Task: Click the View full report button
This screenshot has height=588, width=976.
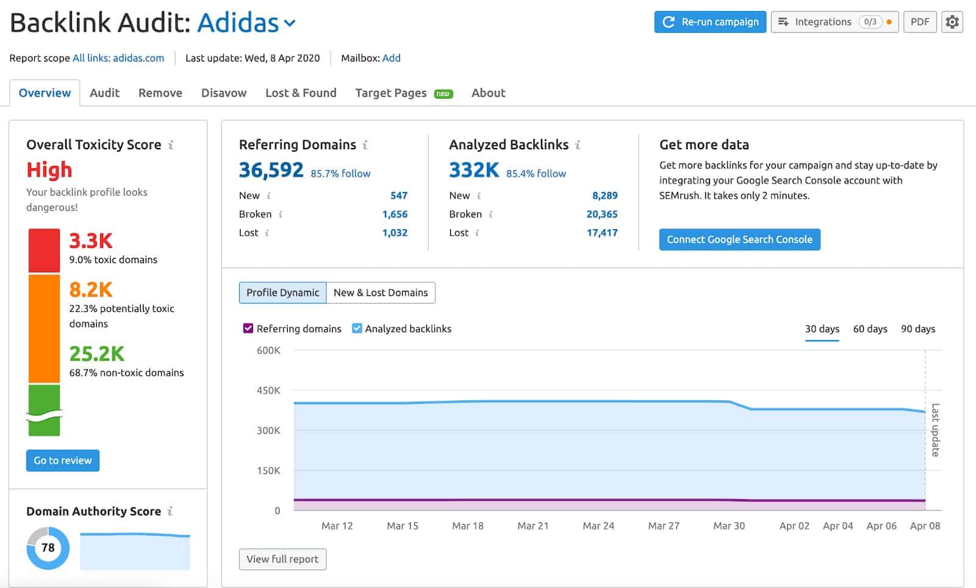Action: coord(282,559)
